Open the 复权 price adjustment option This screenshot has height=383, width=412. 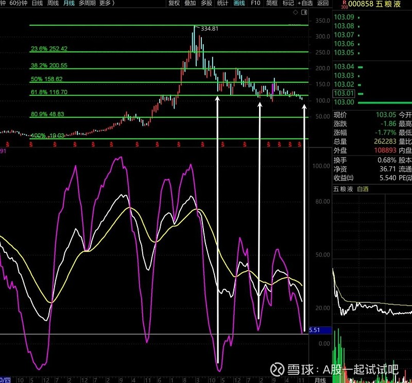pyautogui.click(x=174, y=3)
